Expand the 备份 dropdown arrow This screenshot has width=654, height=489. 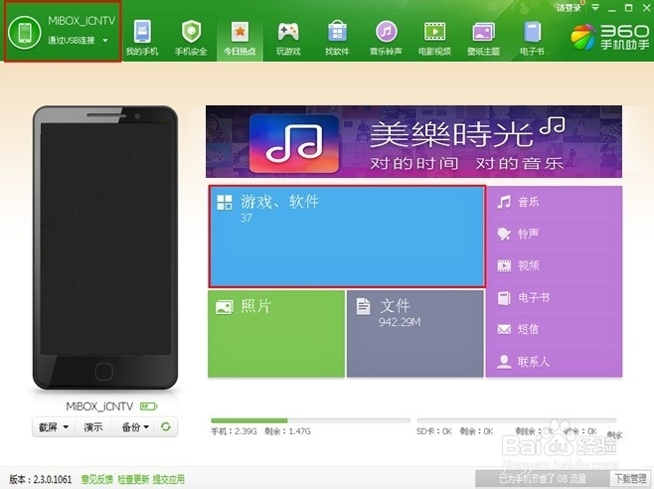[x=146, y=427]
